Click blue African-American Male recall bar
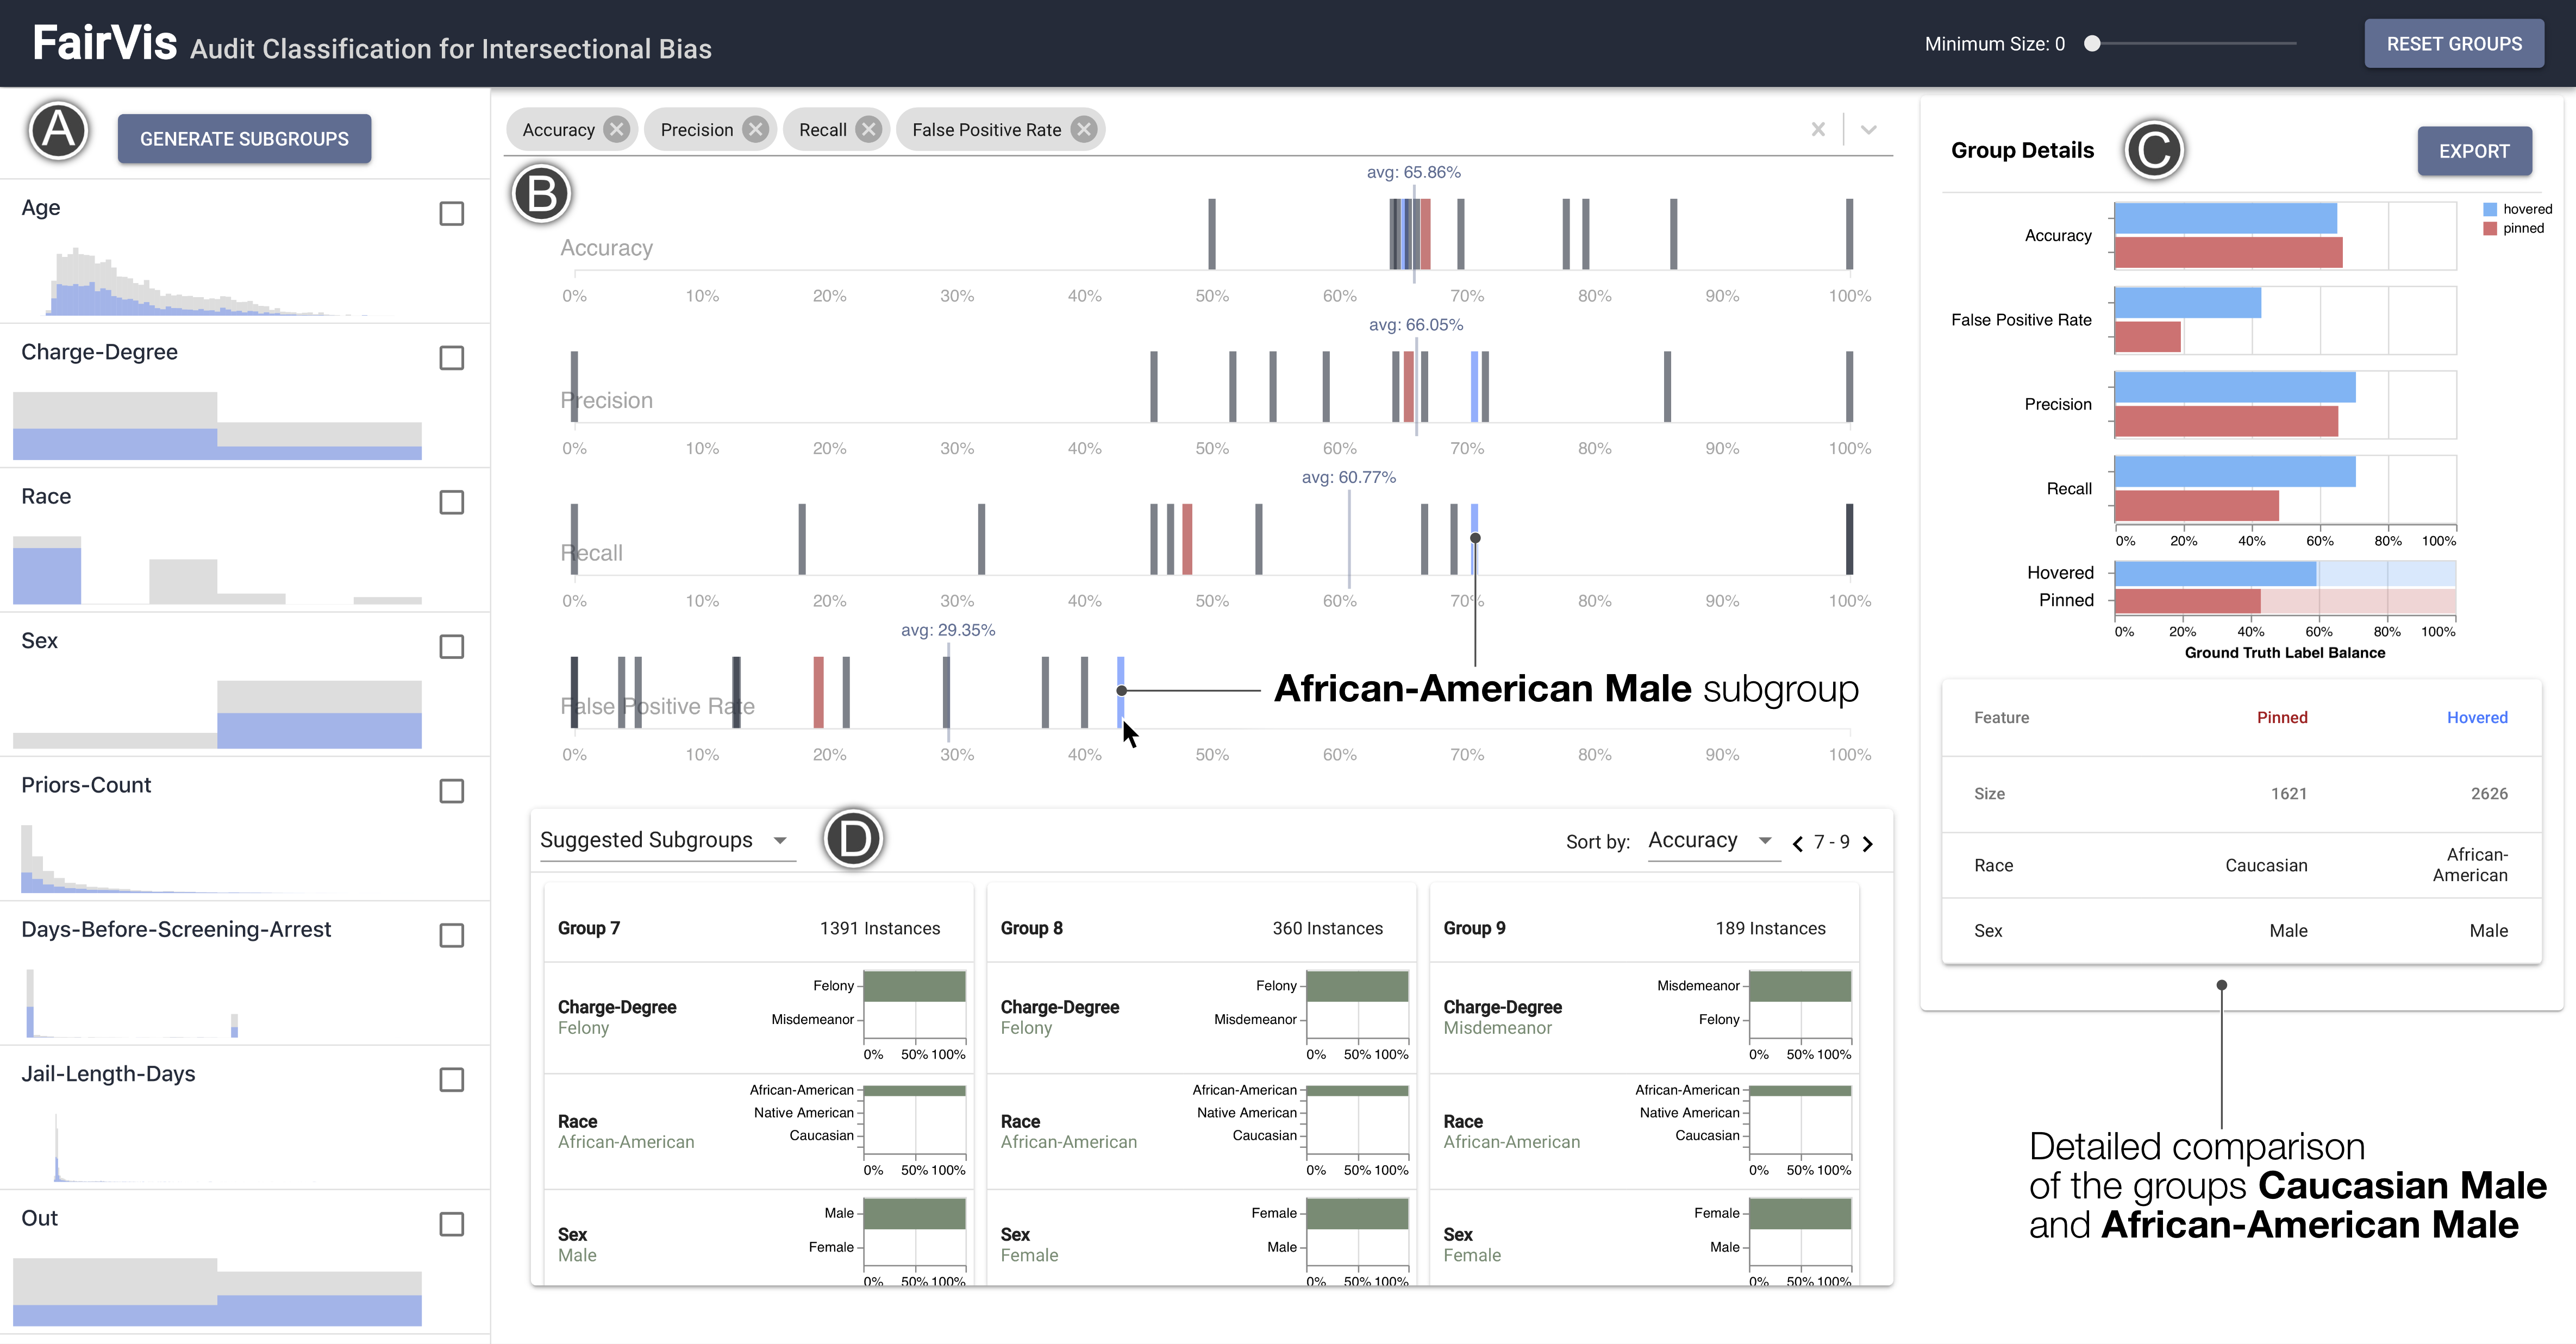Viewport: 2576px width, 1344px height. click(x=1474, y=519)
